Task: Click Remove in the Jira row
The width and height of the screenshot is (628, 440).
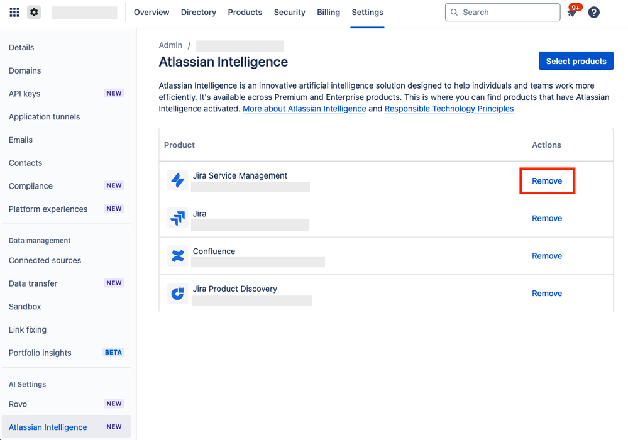Action: coord(547,219)
